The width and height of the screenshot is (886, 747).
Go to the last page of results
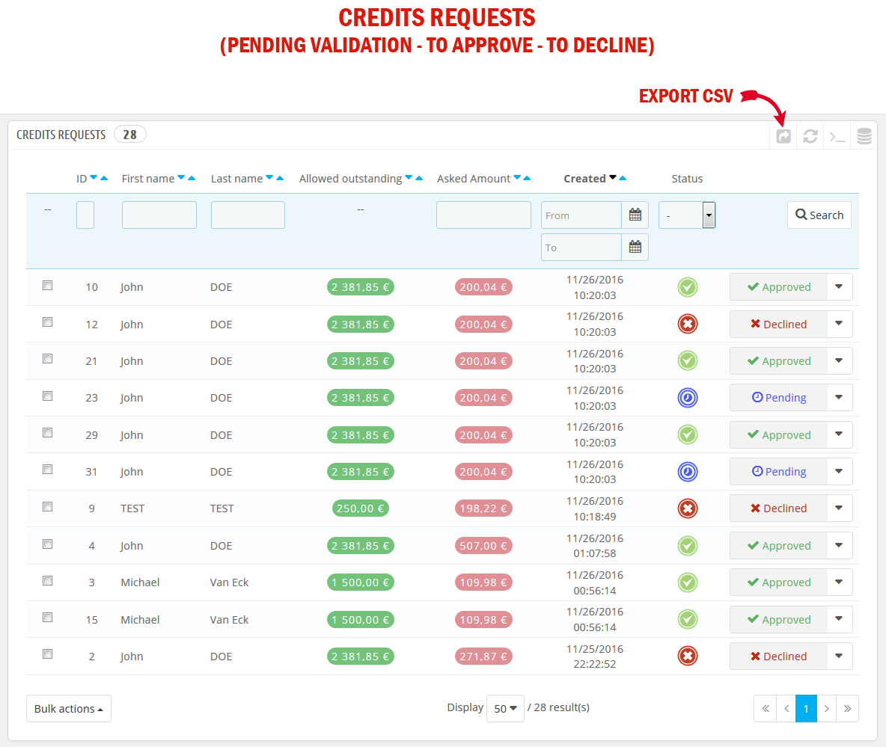847,708
